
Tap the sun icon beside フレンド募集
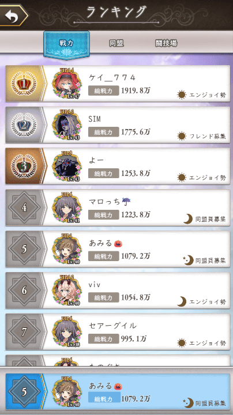tap(182, 136)
